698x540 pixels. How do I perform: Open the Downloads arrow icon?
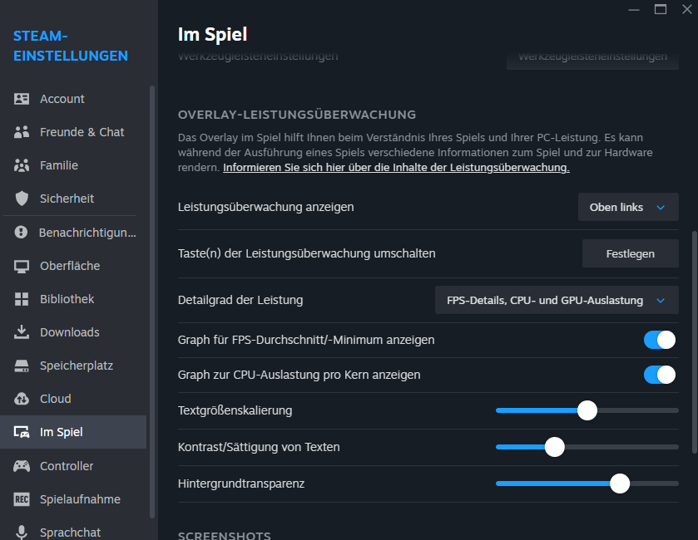22,332
